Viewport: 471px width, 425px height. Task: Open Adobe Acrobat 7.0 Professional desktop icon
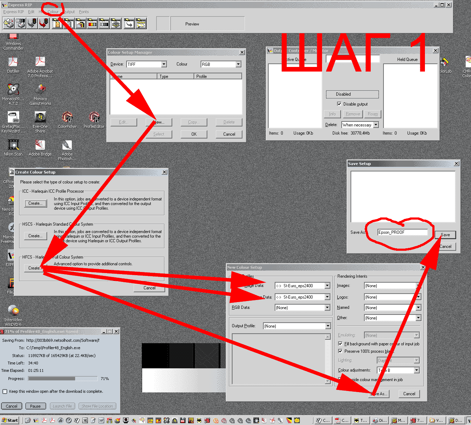[40, 67]
